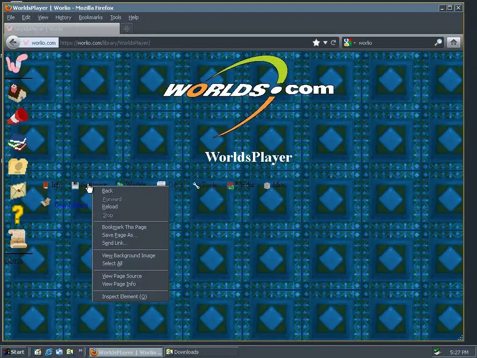
Task: Open the cake slice sidebar icon
Action: [x=17, y=93]
